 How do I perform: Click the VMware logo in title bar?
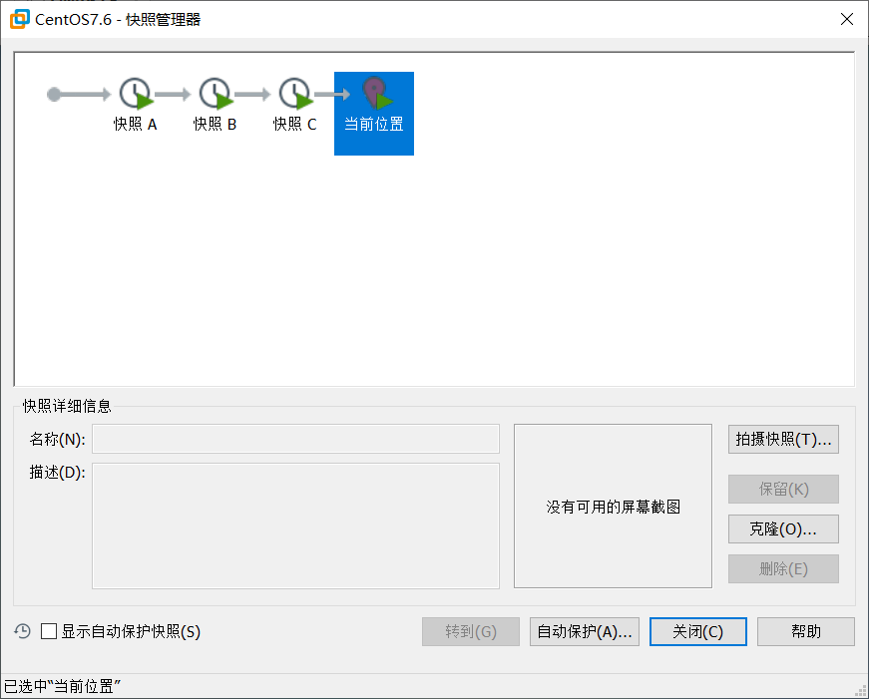[x=19, y=19]
